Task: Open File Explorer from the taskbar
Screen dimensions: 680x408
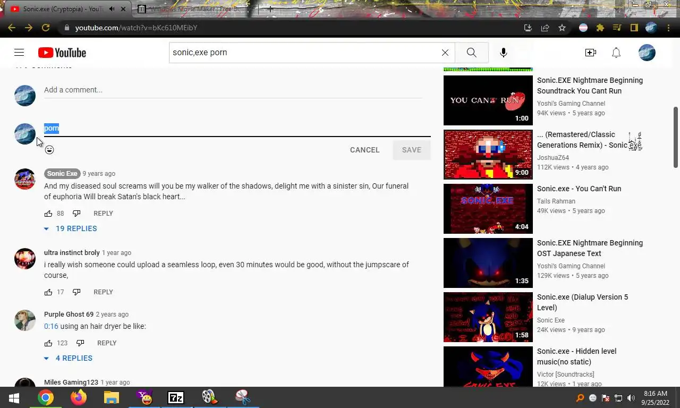Action: coord(111,397)
